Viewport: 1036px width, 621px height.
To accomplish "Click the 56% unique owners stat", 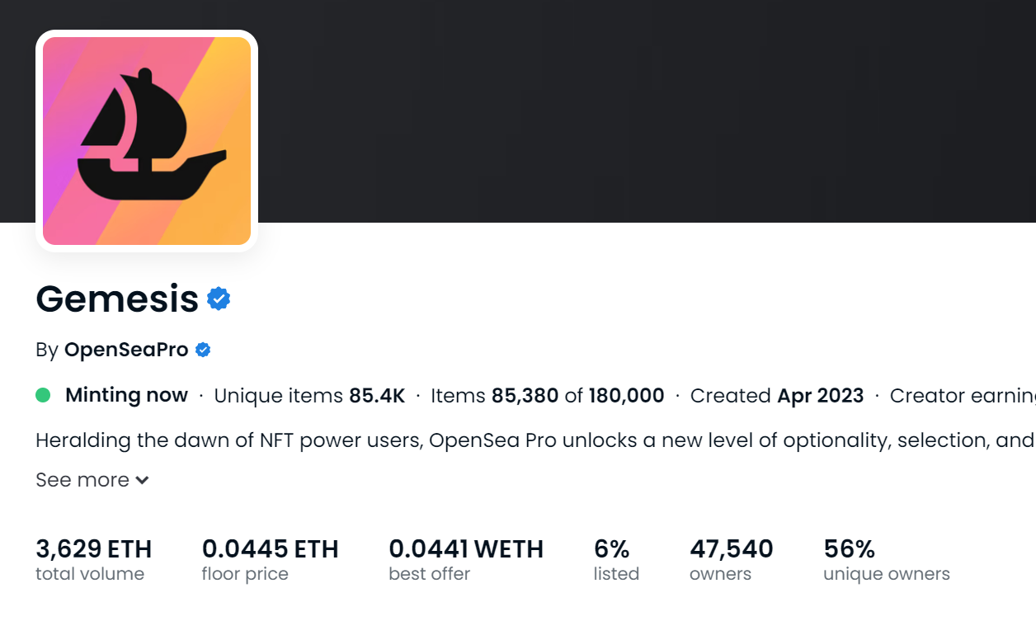I will 887,560.
